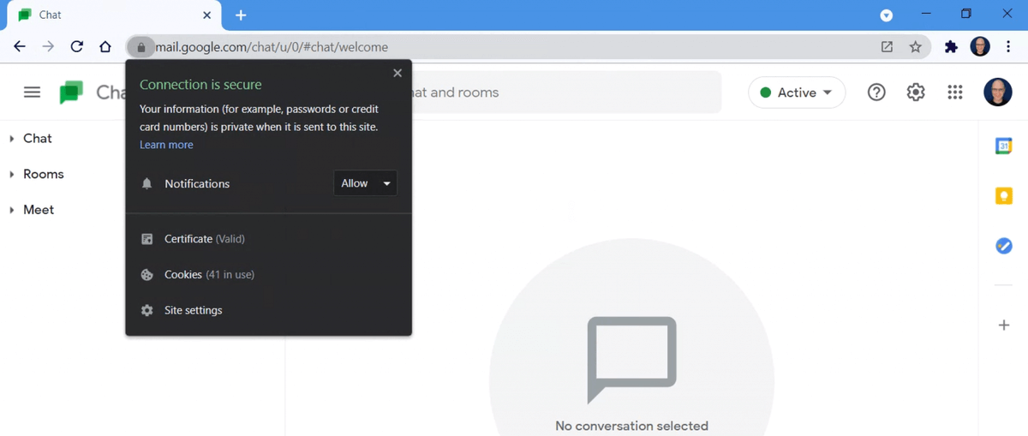Close the Chat browser tab
This screenshot has width=1028, height=436.
(206, 15)
